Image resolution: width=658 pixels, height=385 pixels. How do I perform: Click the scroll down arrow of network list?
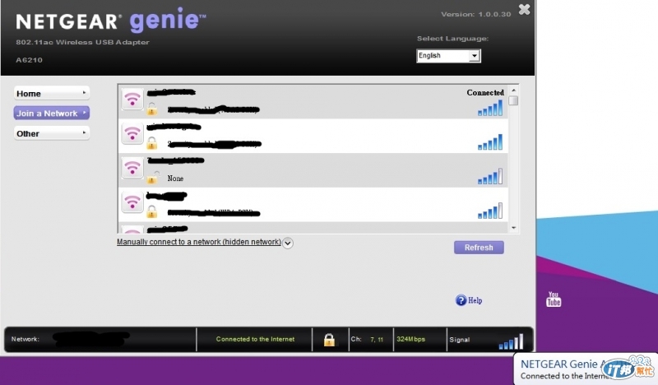pyautogui.click(x=513, y=228)
